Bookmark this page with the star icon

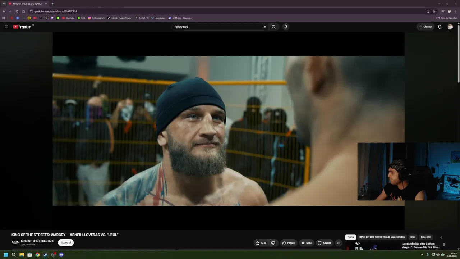tap(434, 11)
